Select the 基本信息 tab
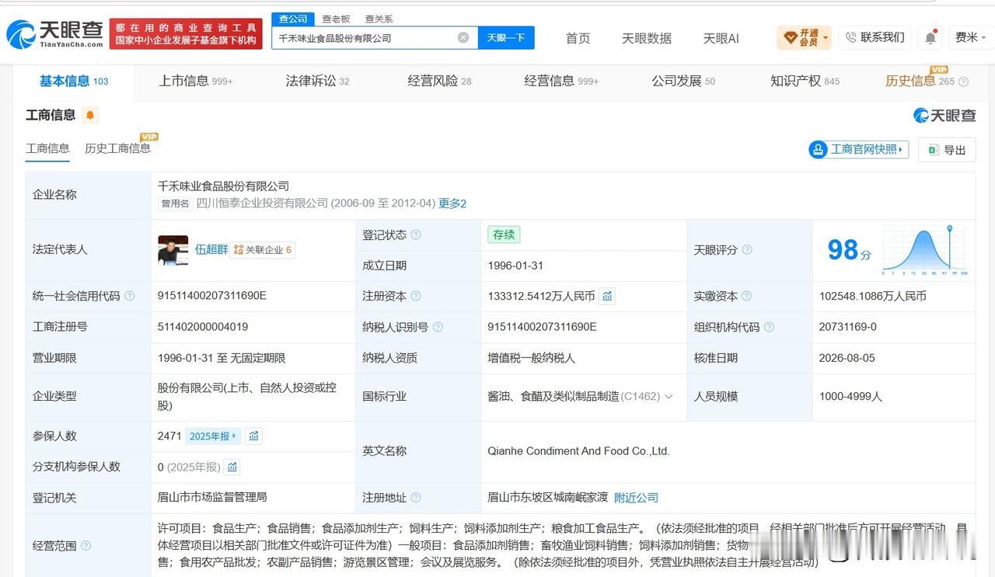Image resolution: width=995 pixels, height=577 pixels. click(74, 81)
